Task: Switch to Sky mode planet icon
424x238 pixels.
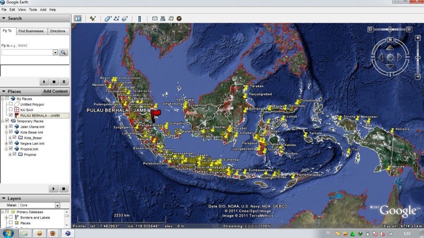Action: pyautogui.click(x=179, y=18)
